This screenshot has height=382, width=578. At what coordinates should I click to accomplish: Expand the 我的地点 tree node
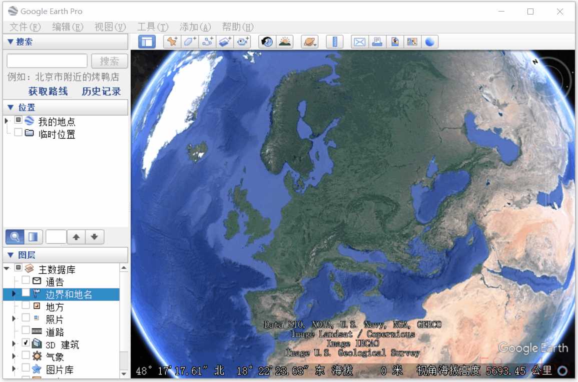tap(7, 121)
